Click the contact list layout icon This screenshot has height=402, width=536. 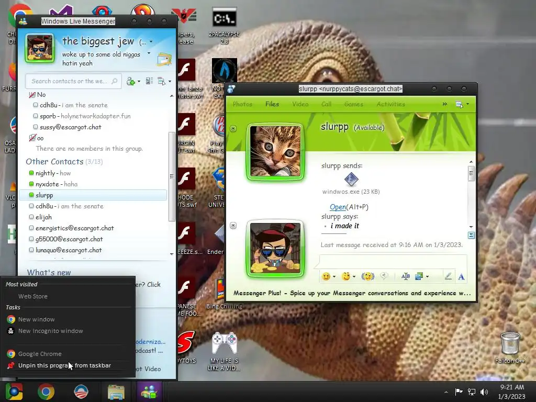(149, 81)
